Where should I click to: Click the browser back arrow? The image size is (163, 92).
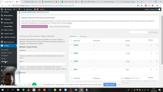point(2,6)
